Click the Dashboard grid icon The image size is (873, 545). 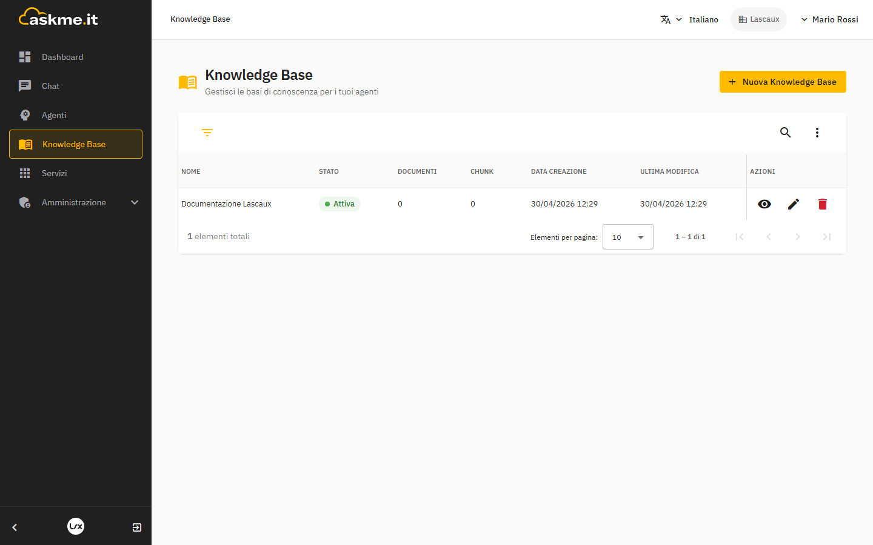pyautogui.click(x=25, y=57)
